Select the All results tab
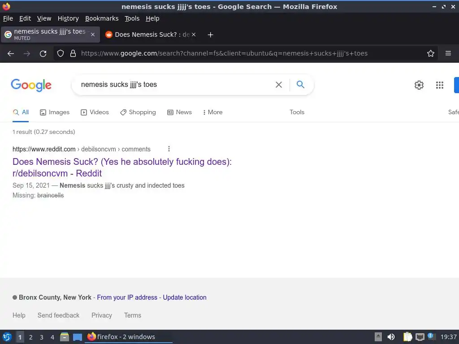This screenshot has height=344, width=459. tap(21, 112)
